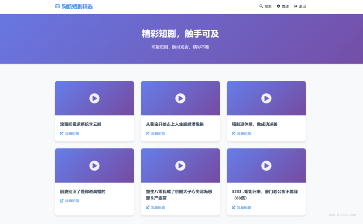Click the site logo icon next to 狗凯短剧精选
The image size is (363, 224).
coord(57,6)
